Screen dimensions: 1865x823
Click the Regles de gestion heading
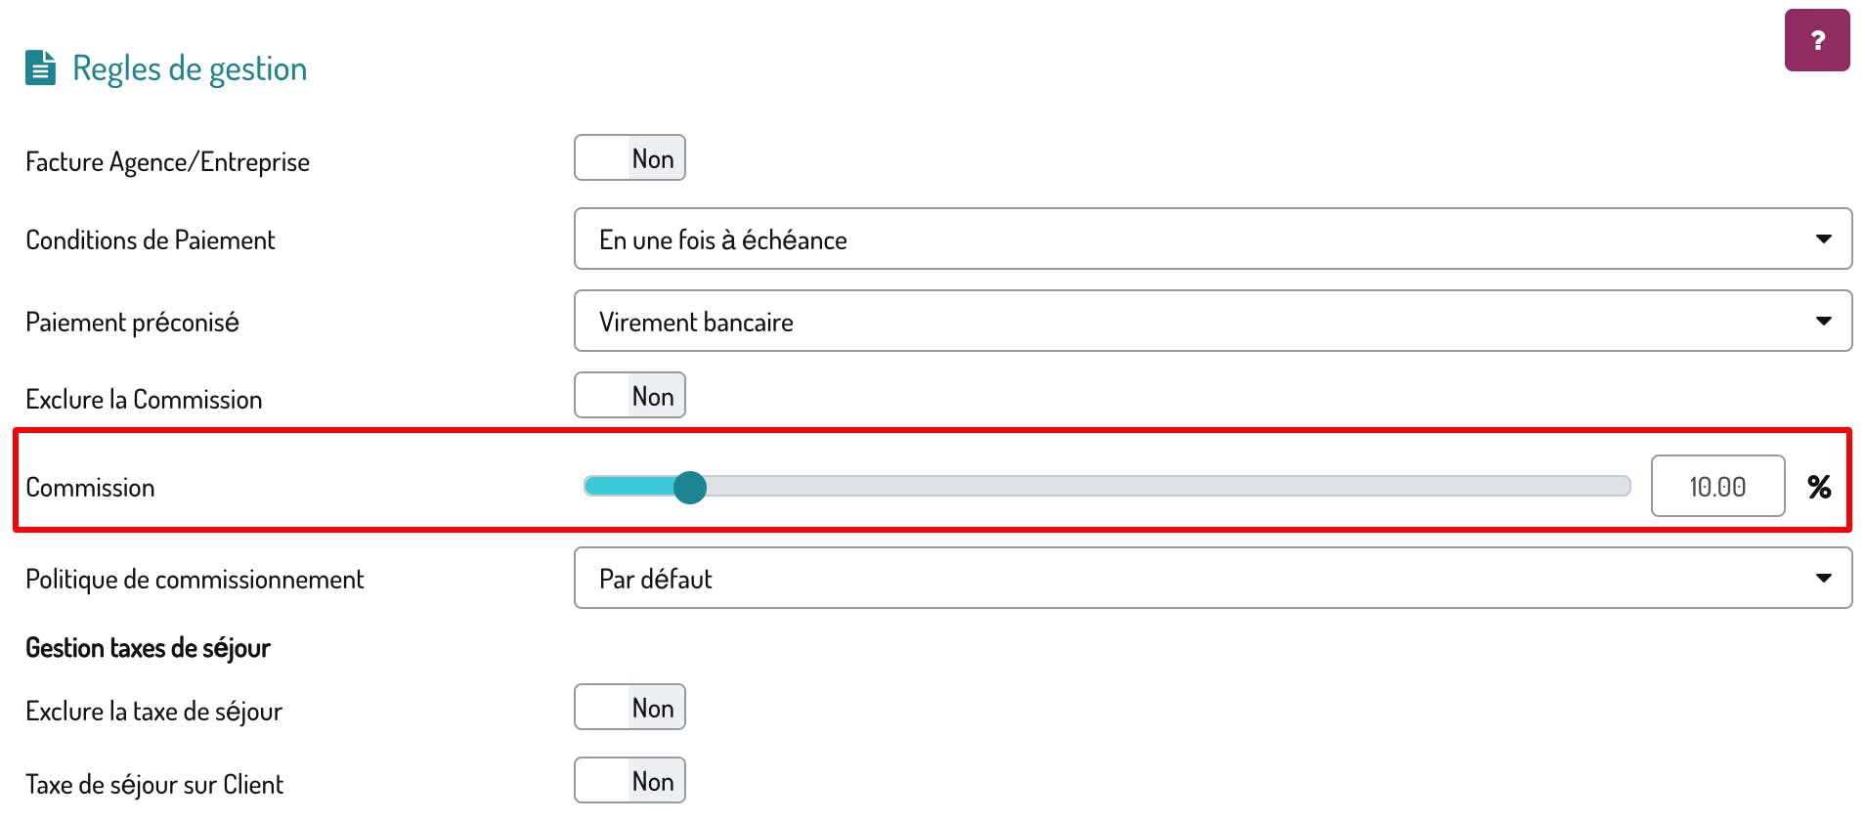(x=190, y=68)
